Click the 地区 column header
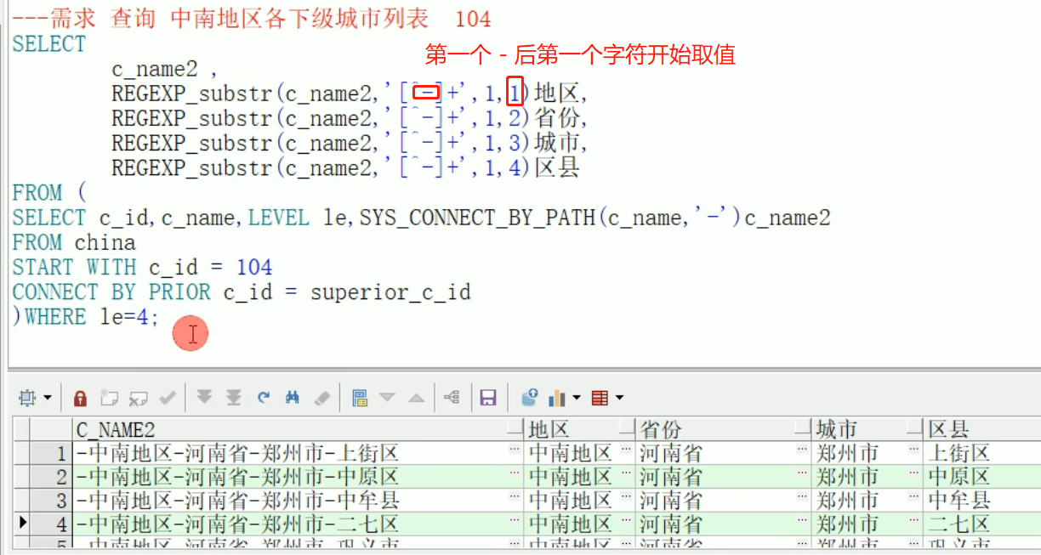Viewport: 1041px width, 555px height. (x=580, y=429)
